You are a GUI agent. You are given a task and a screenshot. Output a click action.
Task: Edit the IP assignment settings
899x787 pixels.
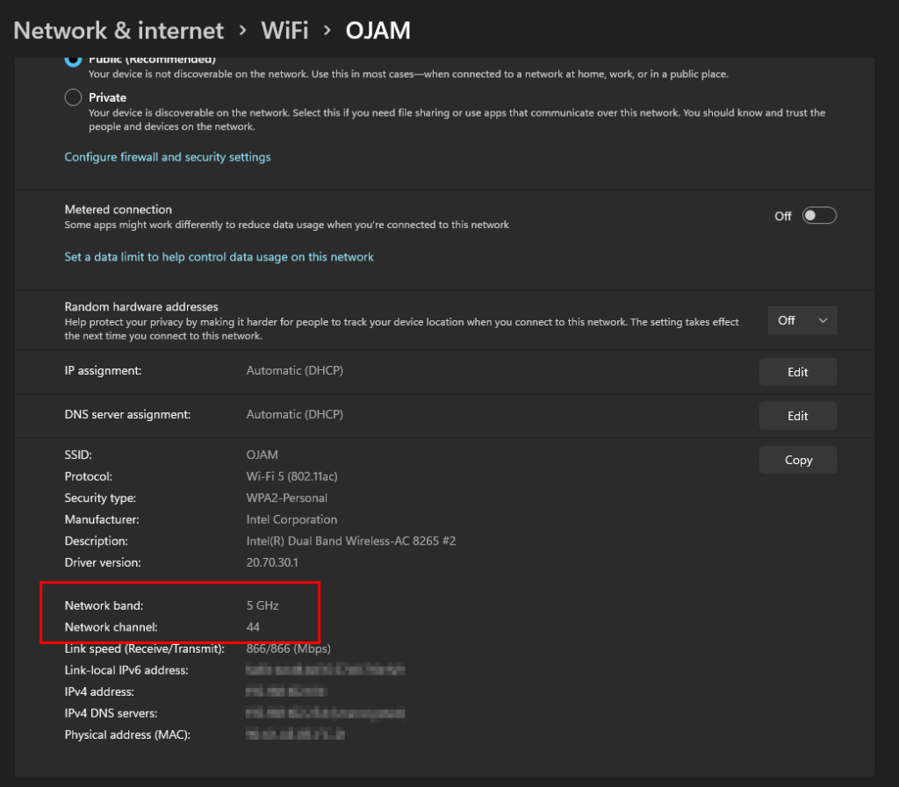pyautogui.click(x=797, y=371)
